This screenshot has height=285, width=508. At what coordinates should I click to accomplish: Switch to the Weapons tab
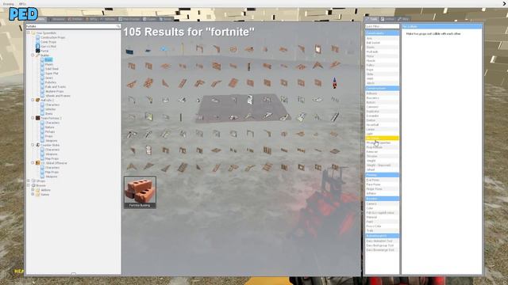pos(57,19)
